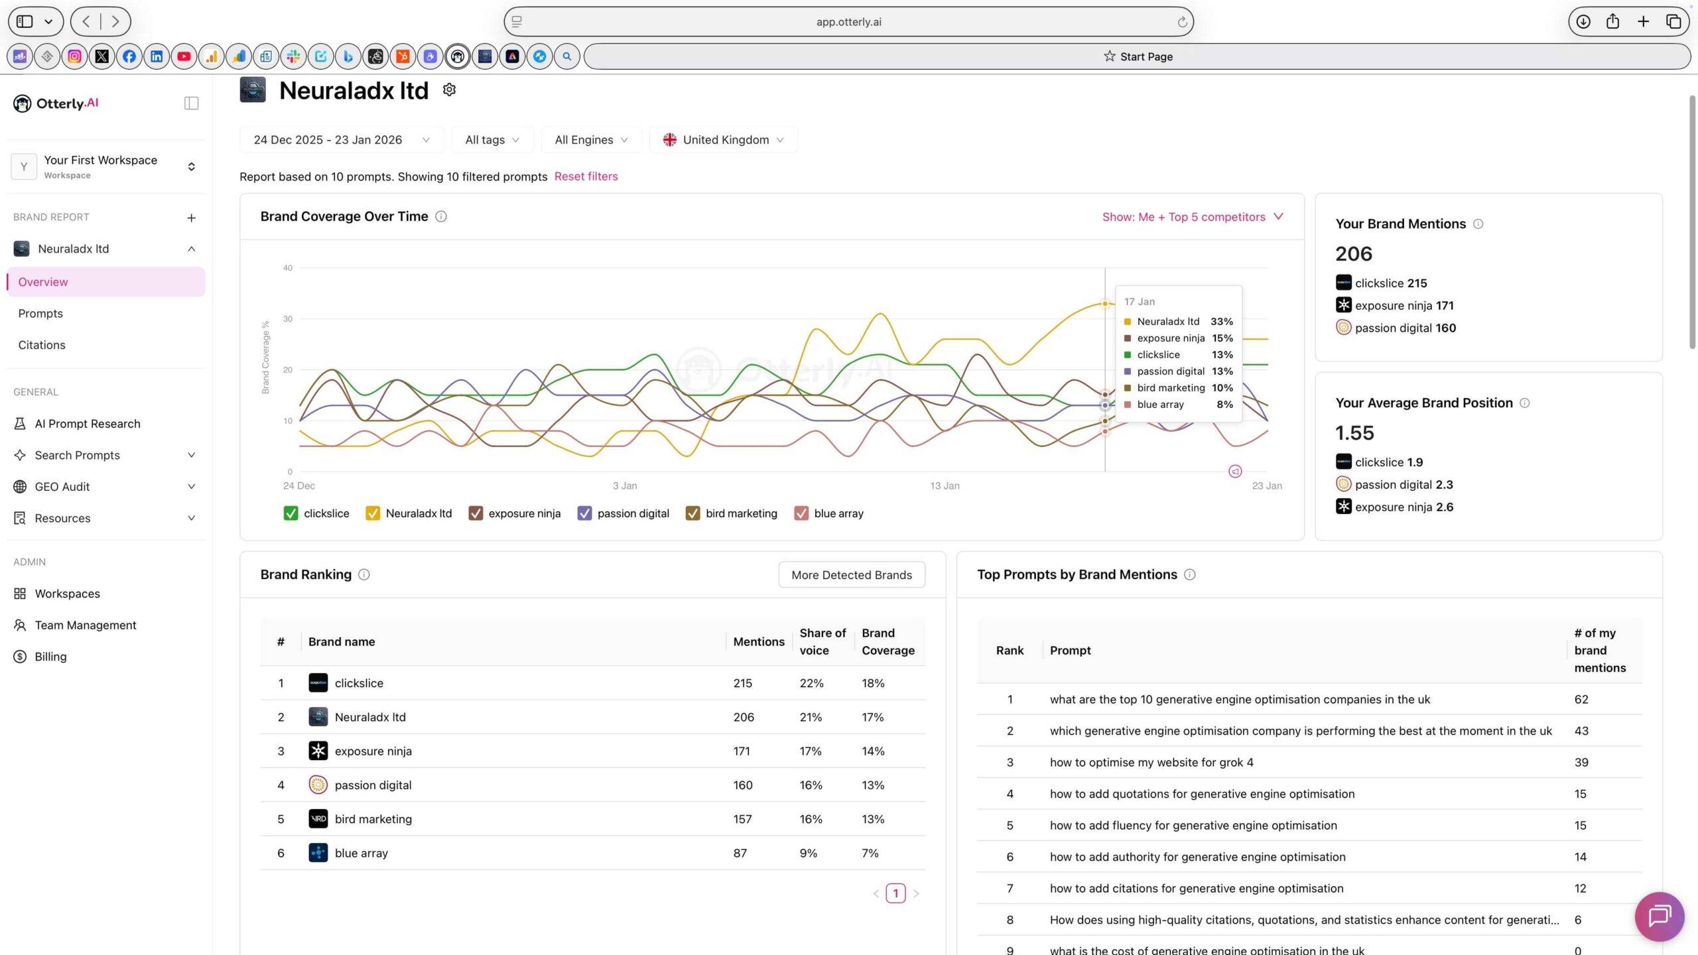Screen dimensions: 1698x955
Task: Open the chat support bubble
Action: pyautogui.click(x=1659, y=916)
